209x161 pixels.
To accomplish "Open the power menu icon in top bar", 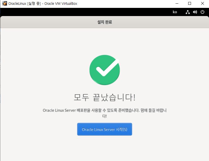I will coord(202,12).
